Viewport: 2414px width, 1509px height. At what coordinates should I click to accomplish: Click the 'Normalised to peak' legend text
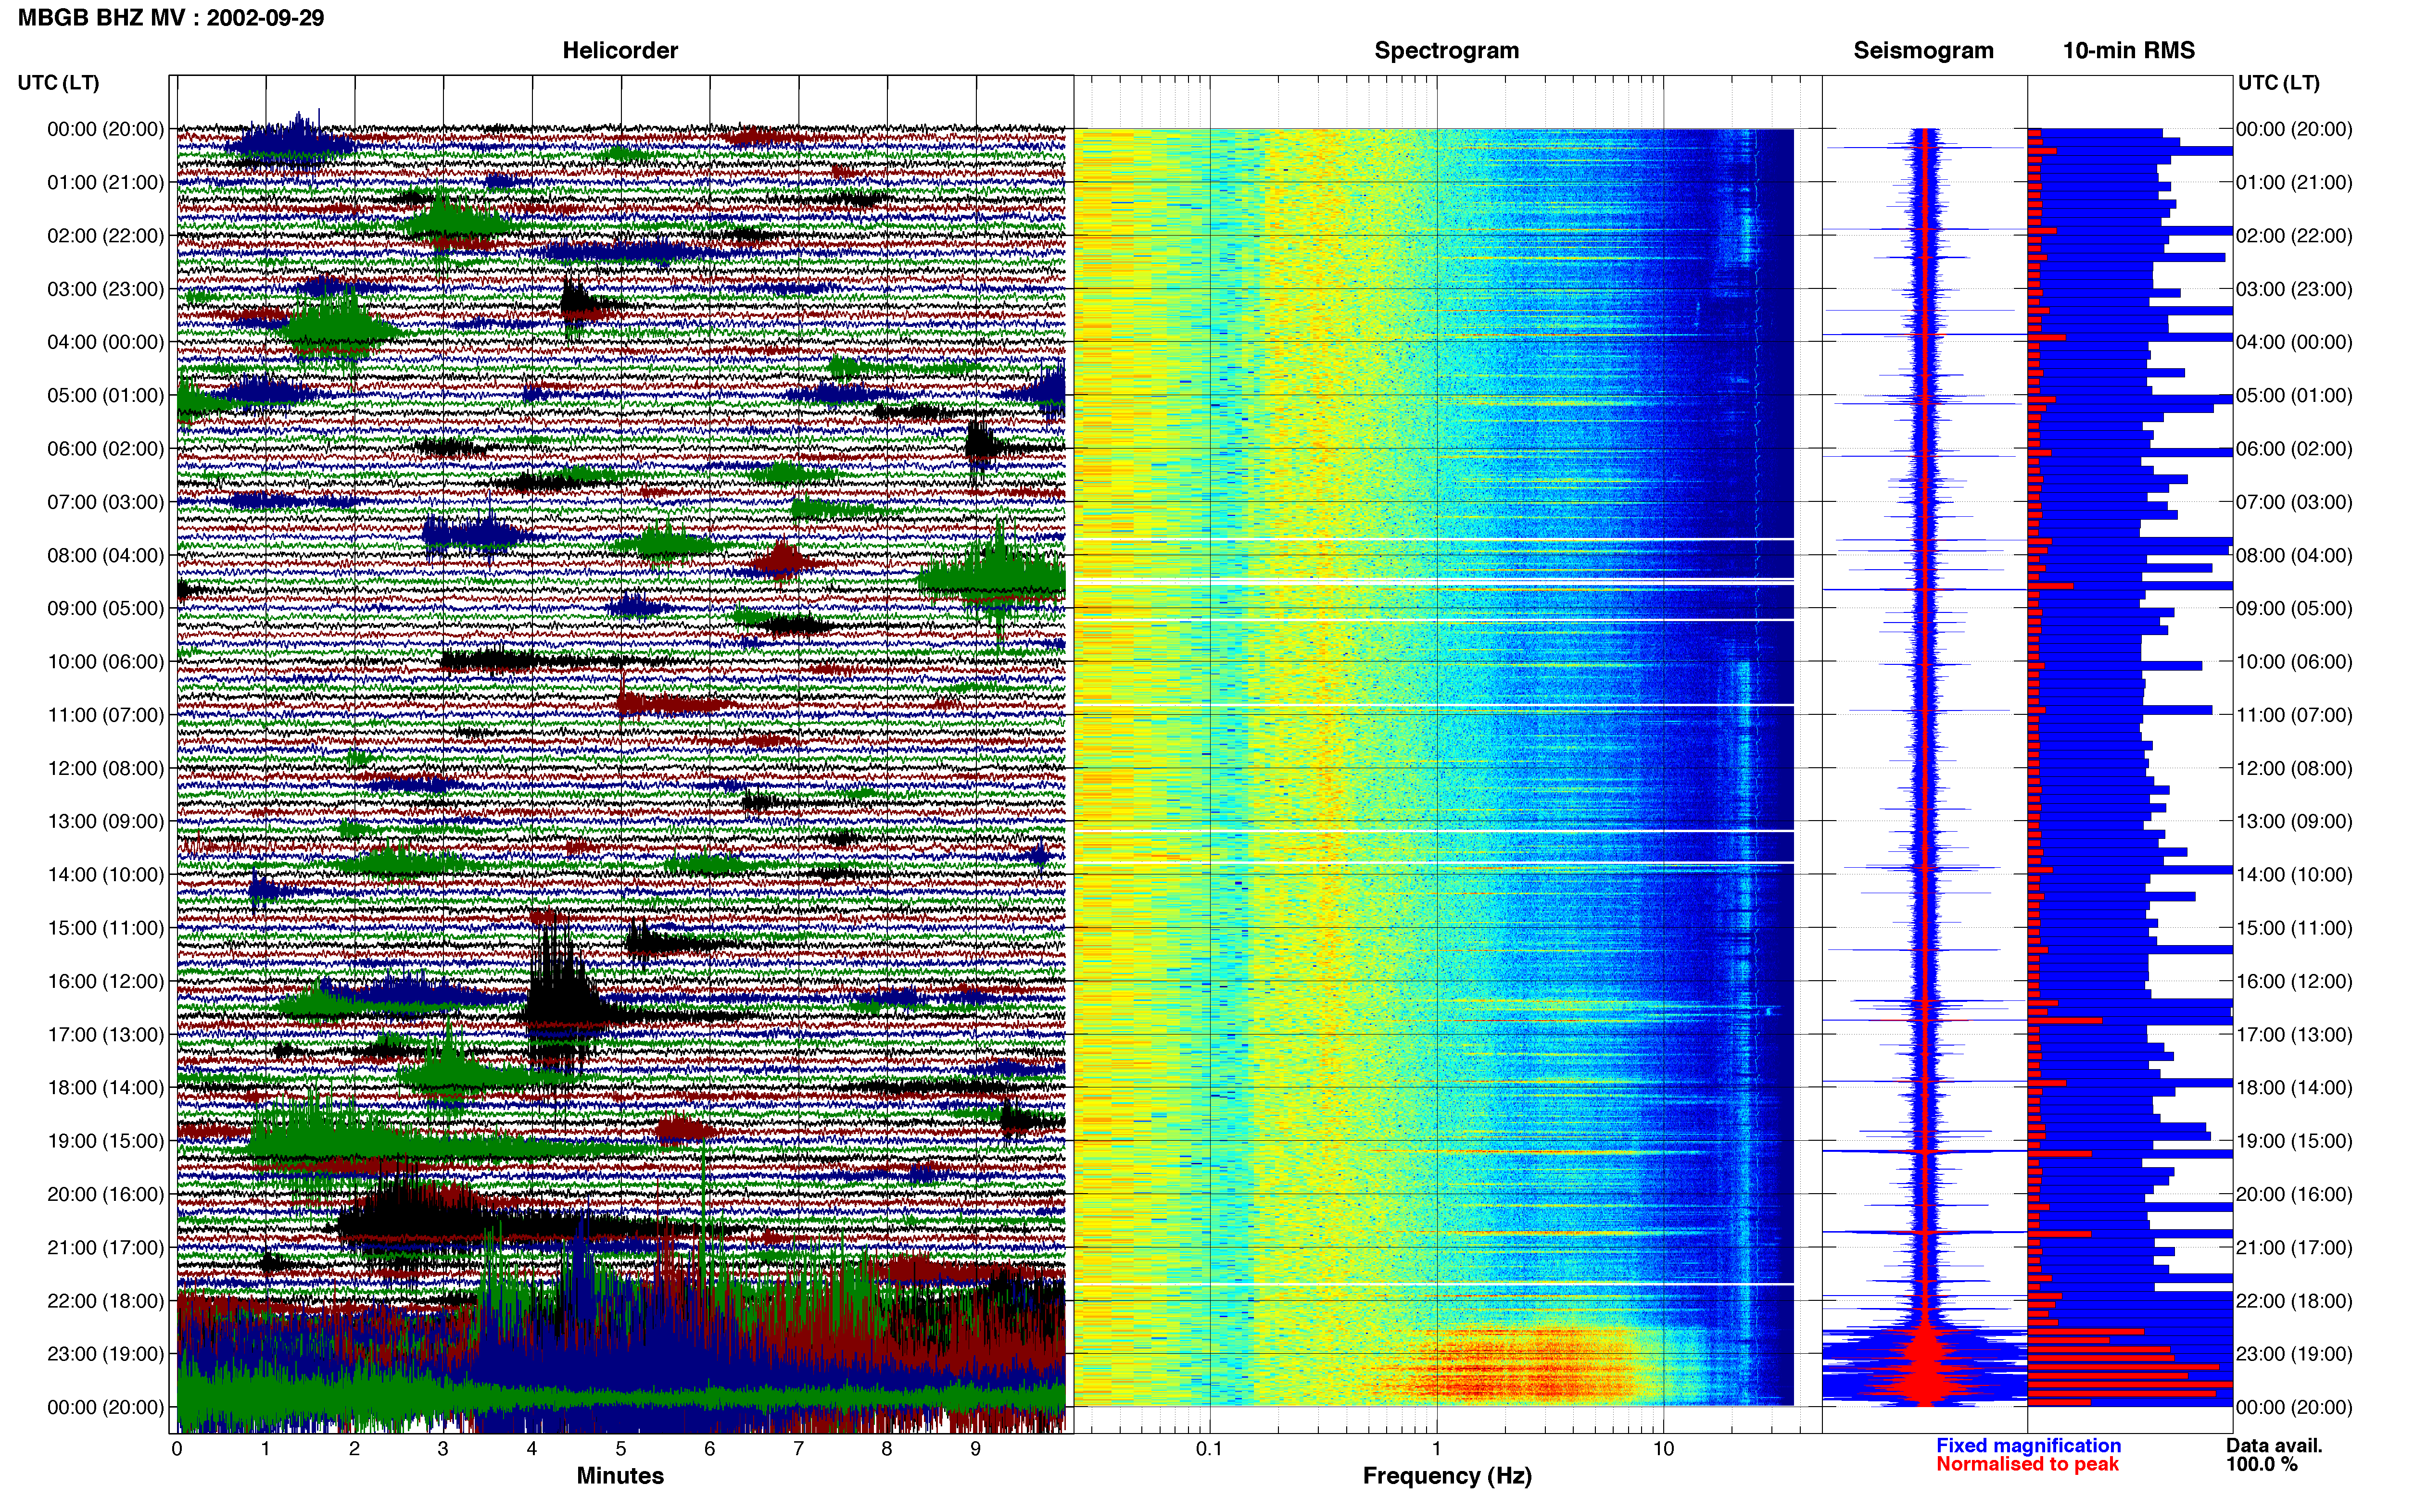2027,1465
